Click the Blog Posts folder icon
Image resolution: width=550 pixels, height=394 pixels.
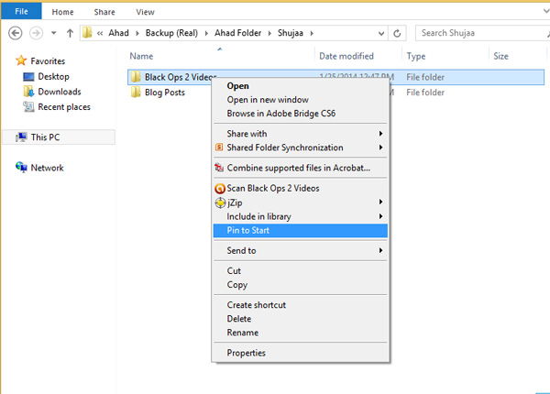coord(136,93)
